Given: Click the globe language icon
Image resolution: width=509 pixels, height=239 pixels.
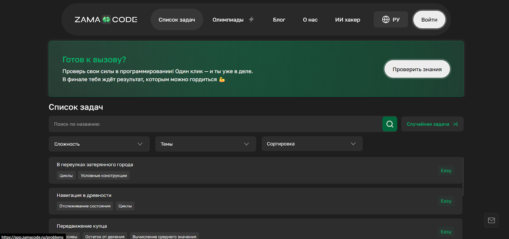Looking at the screenshot, I should pos(386,20).
